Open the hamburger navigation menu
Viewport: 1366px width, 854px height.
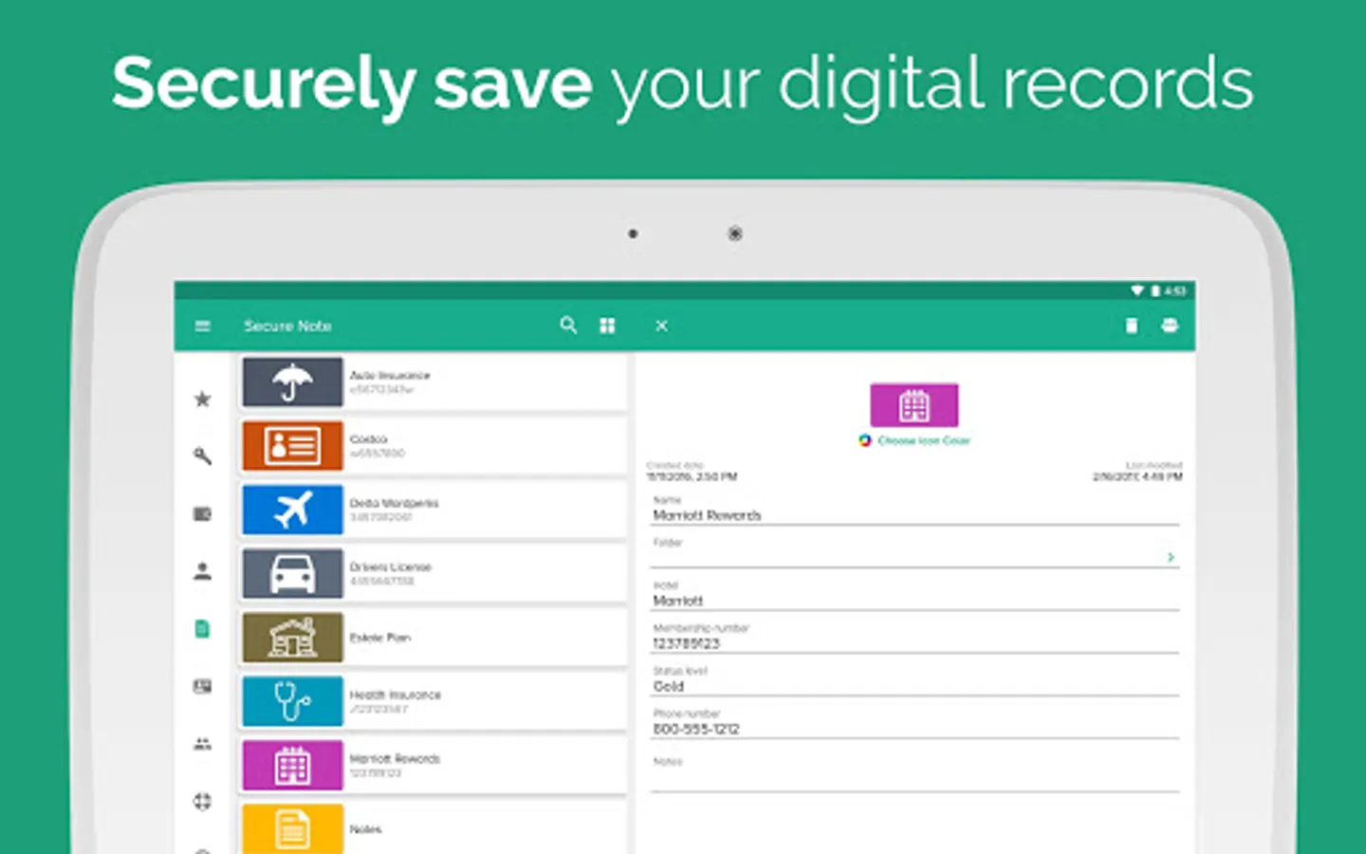pos(202,325)
